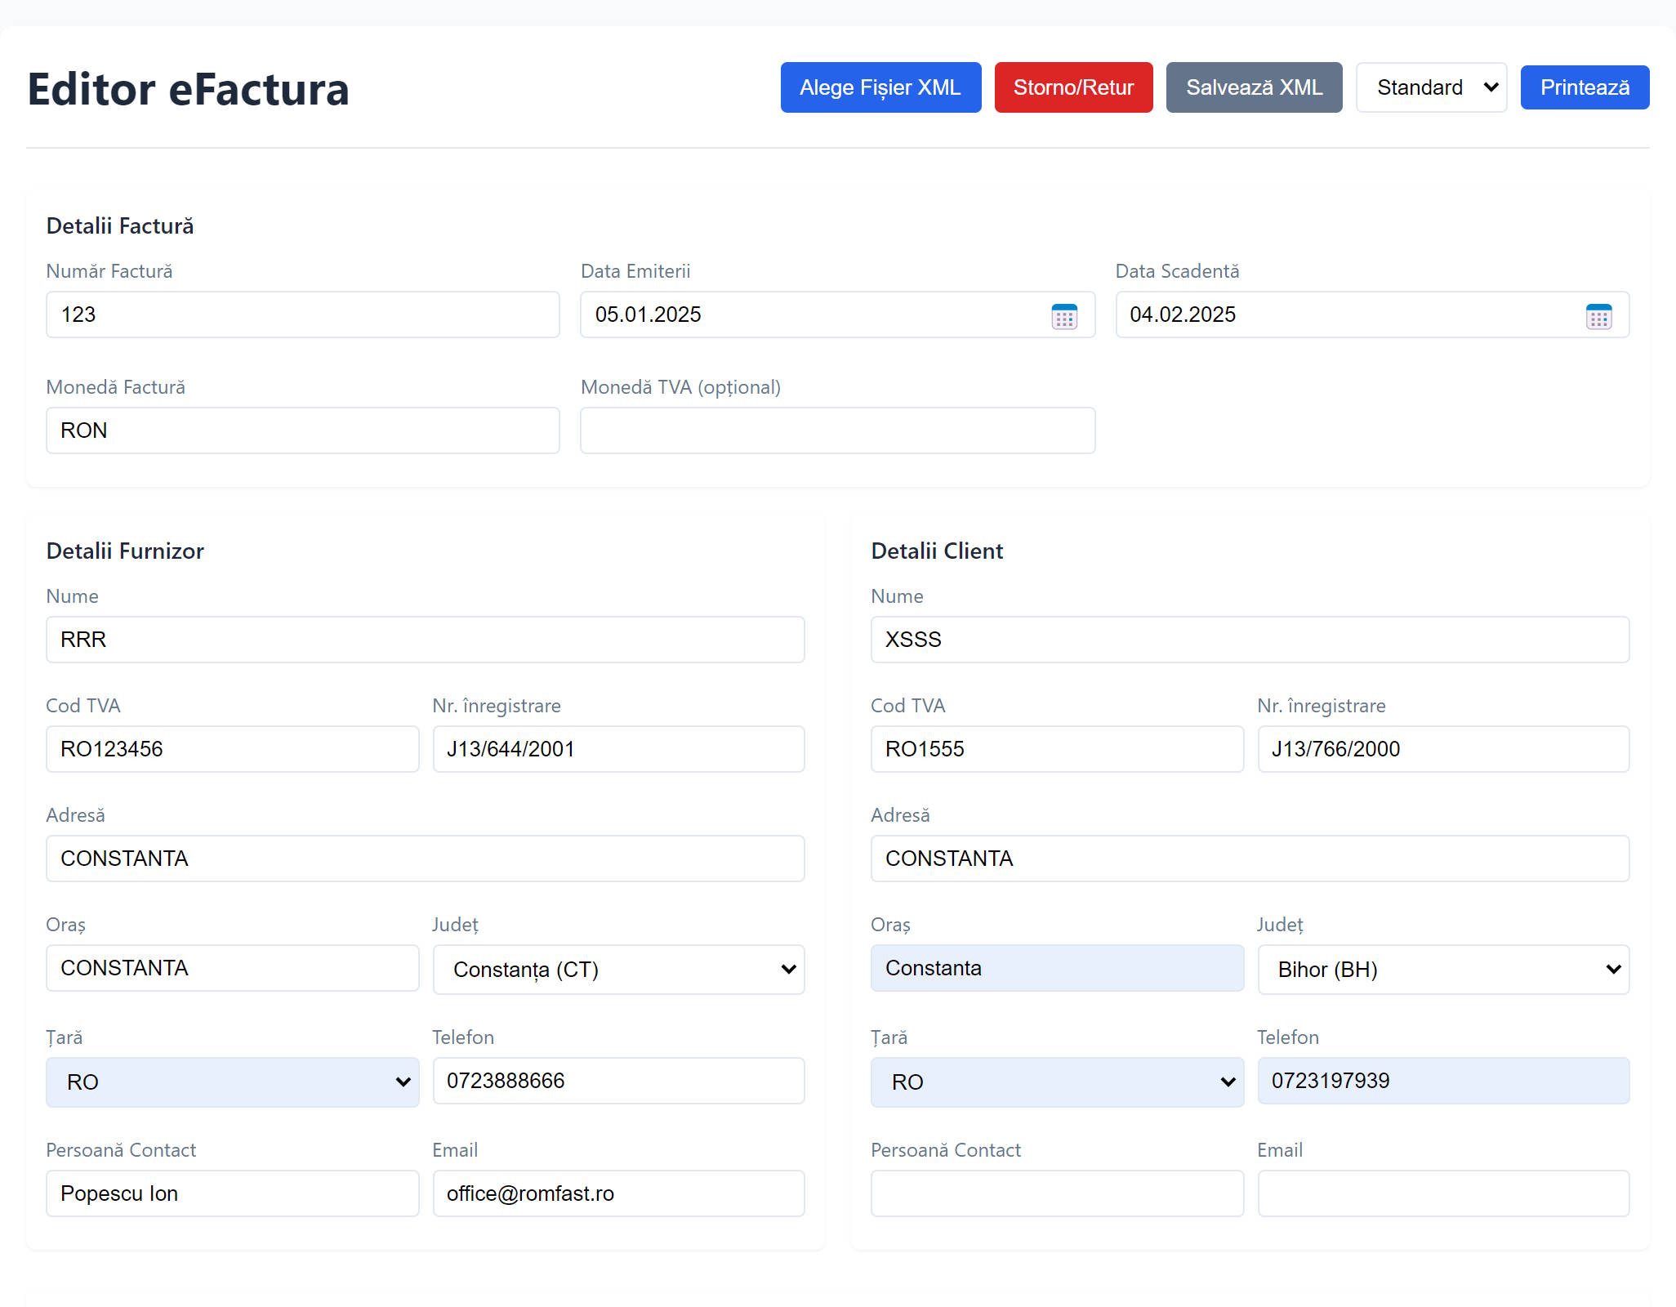This screenshot has height=1307, width=1676.
Task: Open the client Țară RO dropdown
Action: [x=1057, y=1082]
